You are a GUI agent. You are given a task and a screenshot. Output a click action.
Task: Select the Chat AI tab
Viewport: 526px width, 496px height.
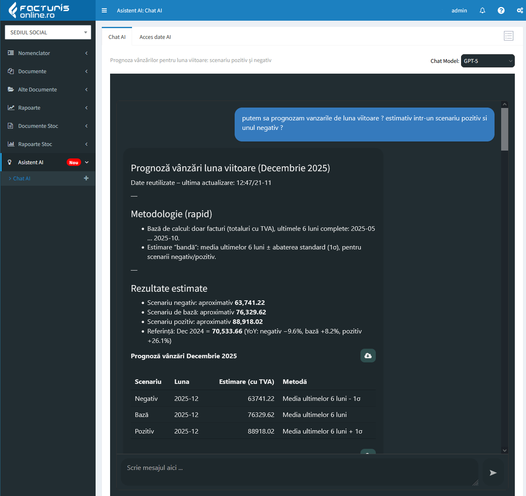[x=117, y=37]
